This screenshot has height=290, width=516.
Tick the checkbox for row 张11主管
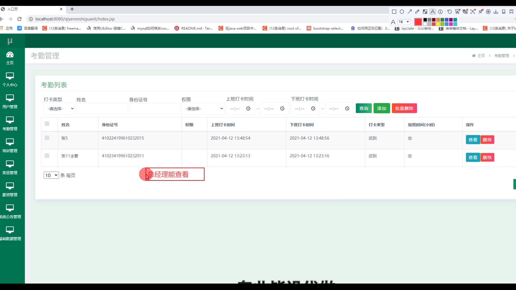pos(47,156)
